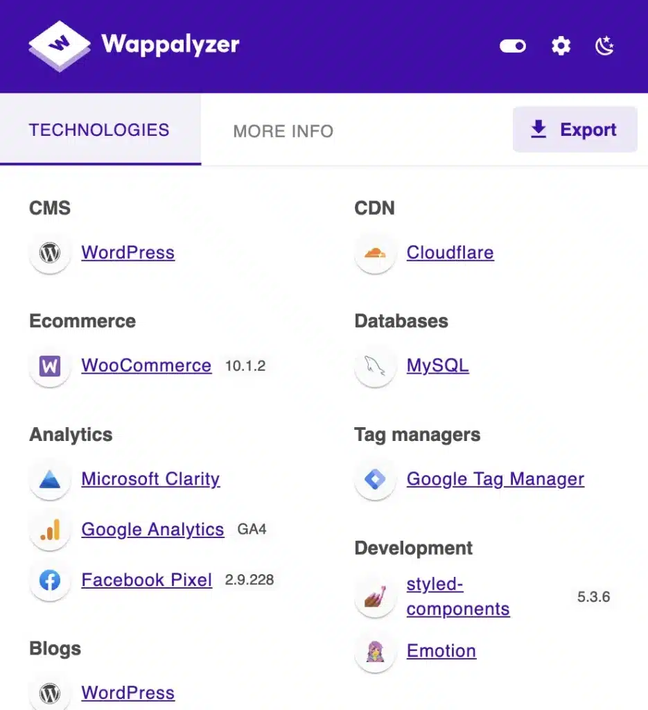Image resolution: width=648 pixels, height=710 pixels.
Task: Open the WordPress link under Blogs
Action: (128, 693)
